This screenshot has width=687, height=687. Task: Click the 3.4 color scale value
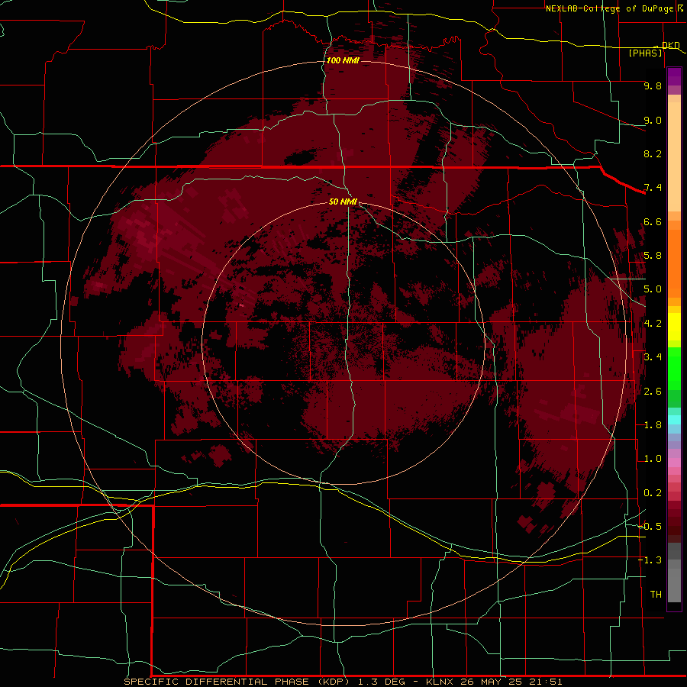click(x=653, y=357)
